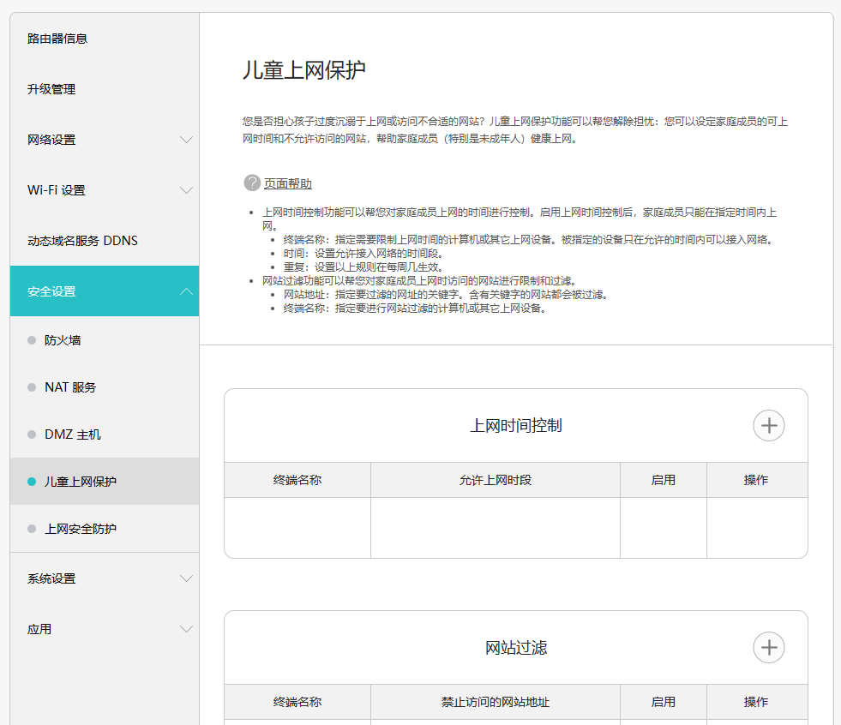Select 防火墙 submenu item
This screenshot has height=725, width=841.
point(63,340)
